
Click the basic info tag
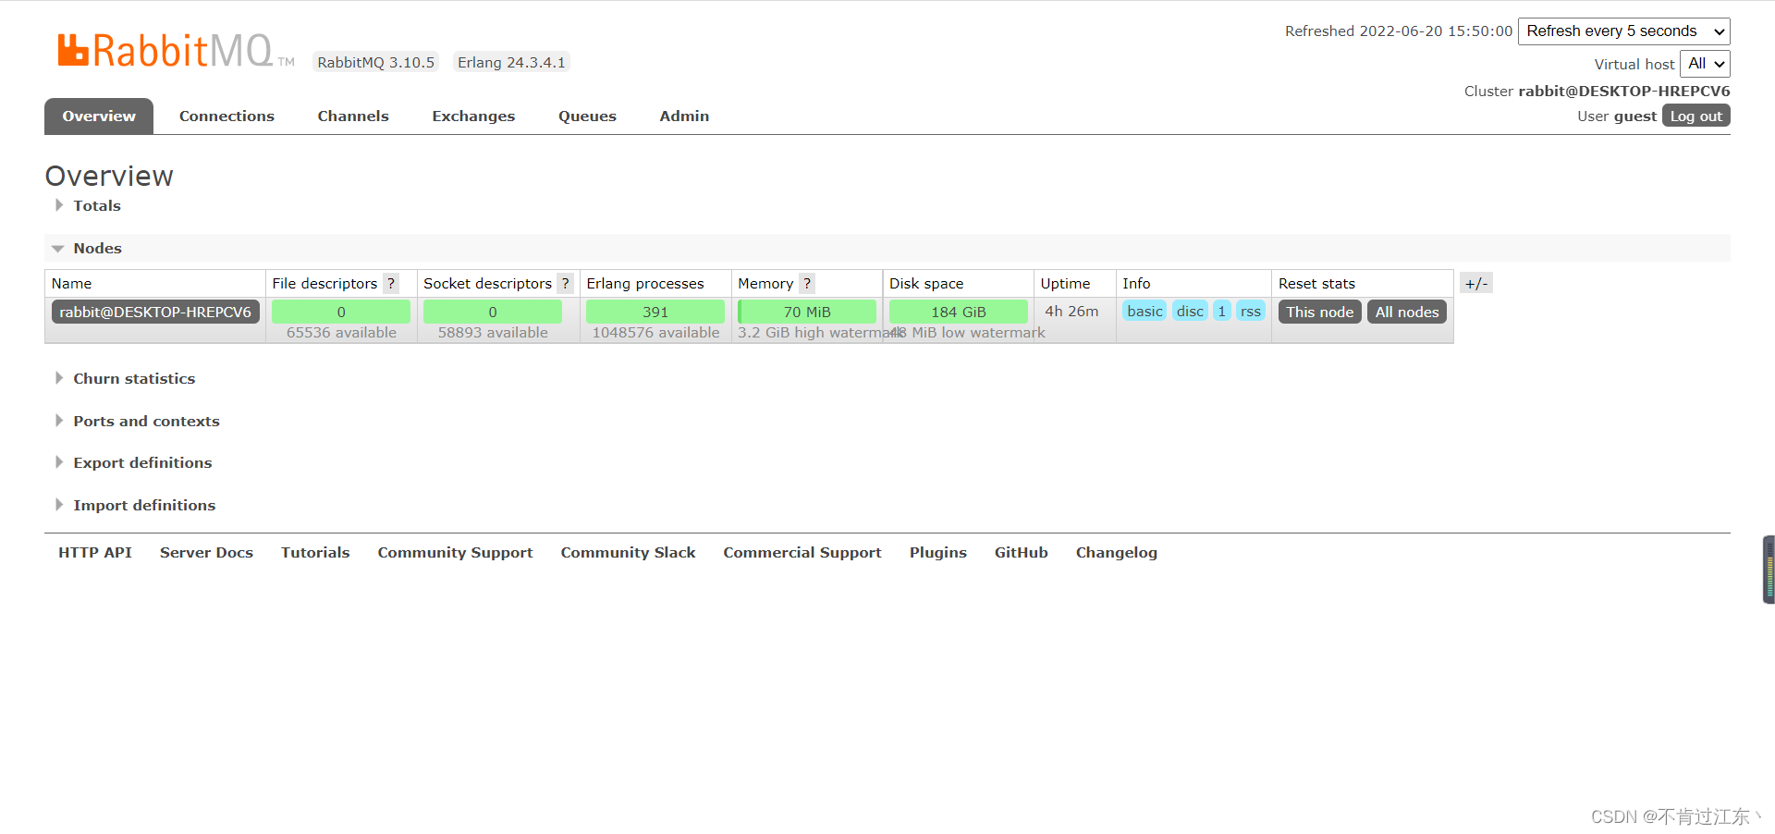pos(1145,311)
